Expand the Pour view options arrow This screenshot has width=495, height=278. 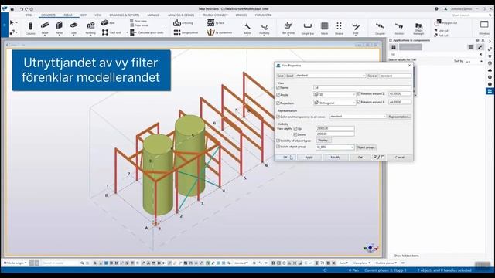point(166,25)
